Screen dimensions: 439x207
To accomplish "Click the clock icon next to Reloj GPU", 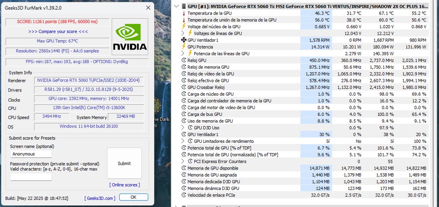I will point(184,60).
